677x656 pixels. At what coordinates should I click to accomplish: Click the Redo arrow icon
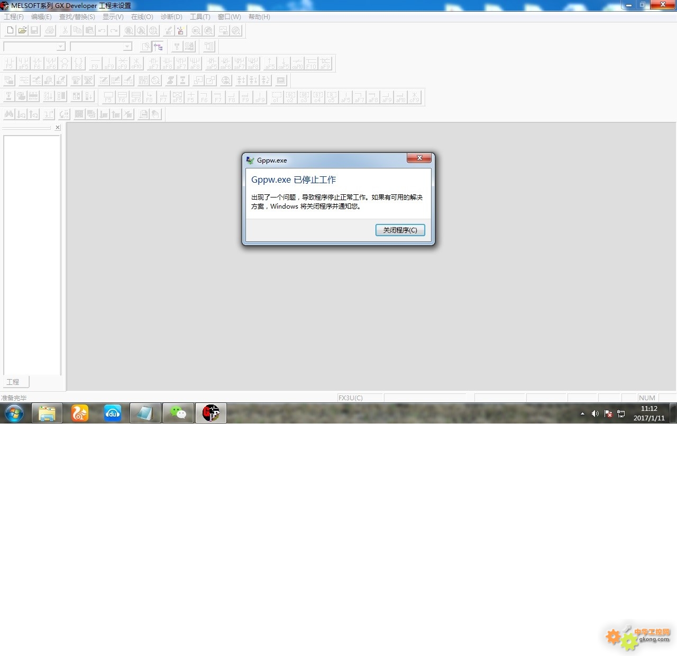114,31
